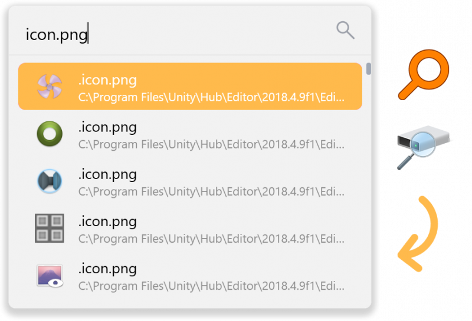
Task: Click the pinwheel fan icon of first result
Action: (50, 87)
